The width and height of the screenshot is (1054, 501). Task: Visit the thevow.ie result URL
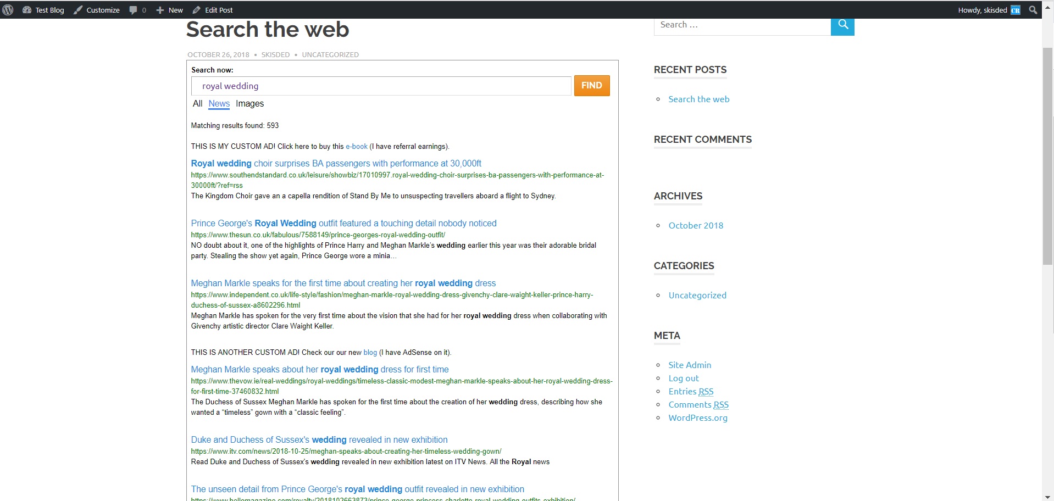401,386
